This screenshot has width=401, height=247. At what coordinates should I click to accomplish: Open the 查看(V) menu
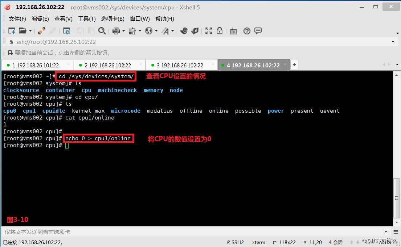click(x=64, y=18)
